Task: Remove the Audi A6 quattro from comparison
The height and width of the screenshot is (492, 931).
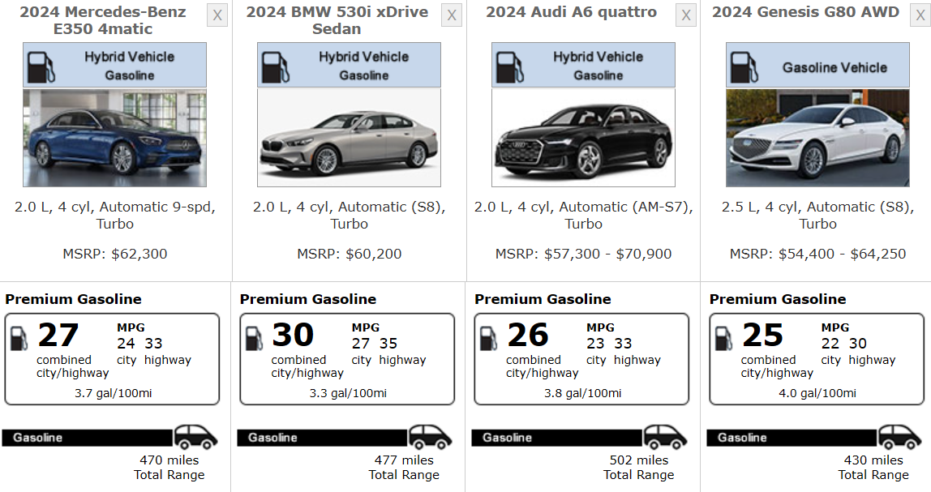Action: tap(686, 15)
